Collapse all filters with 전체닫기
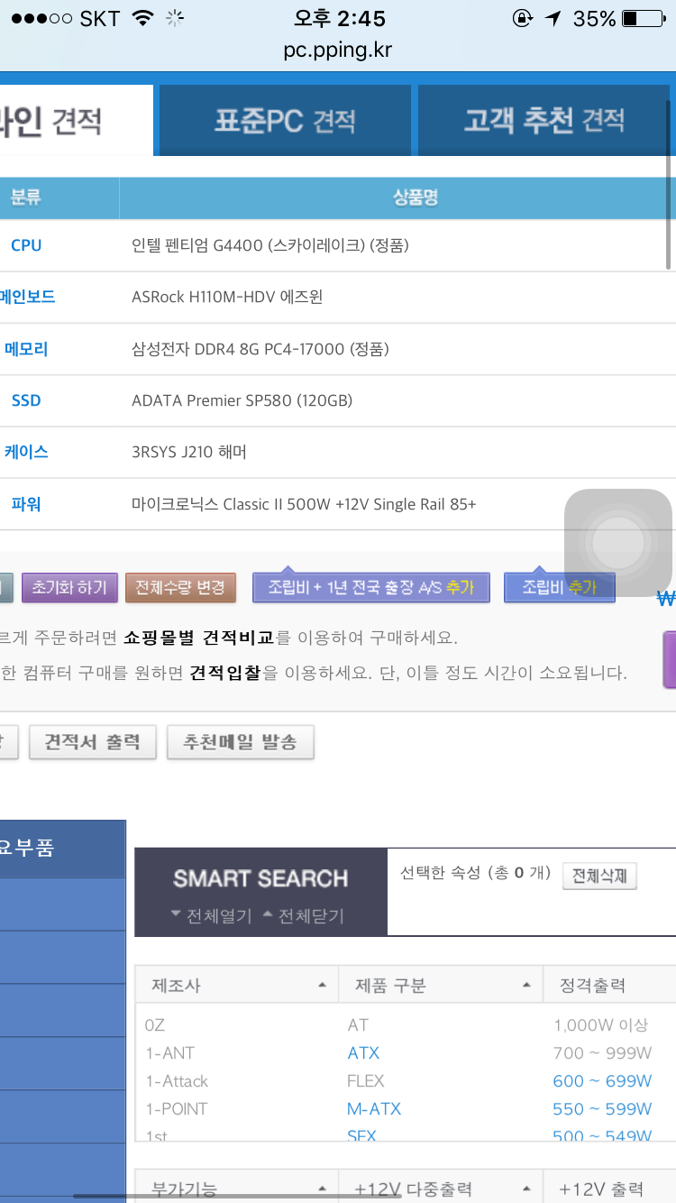676x1203 pixels. pos(303,915)
